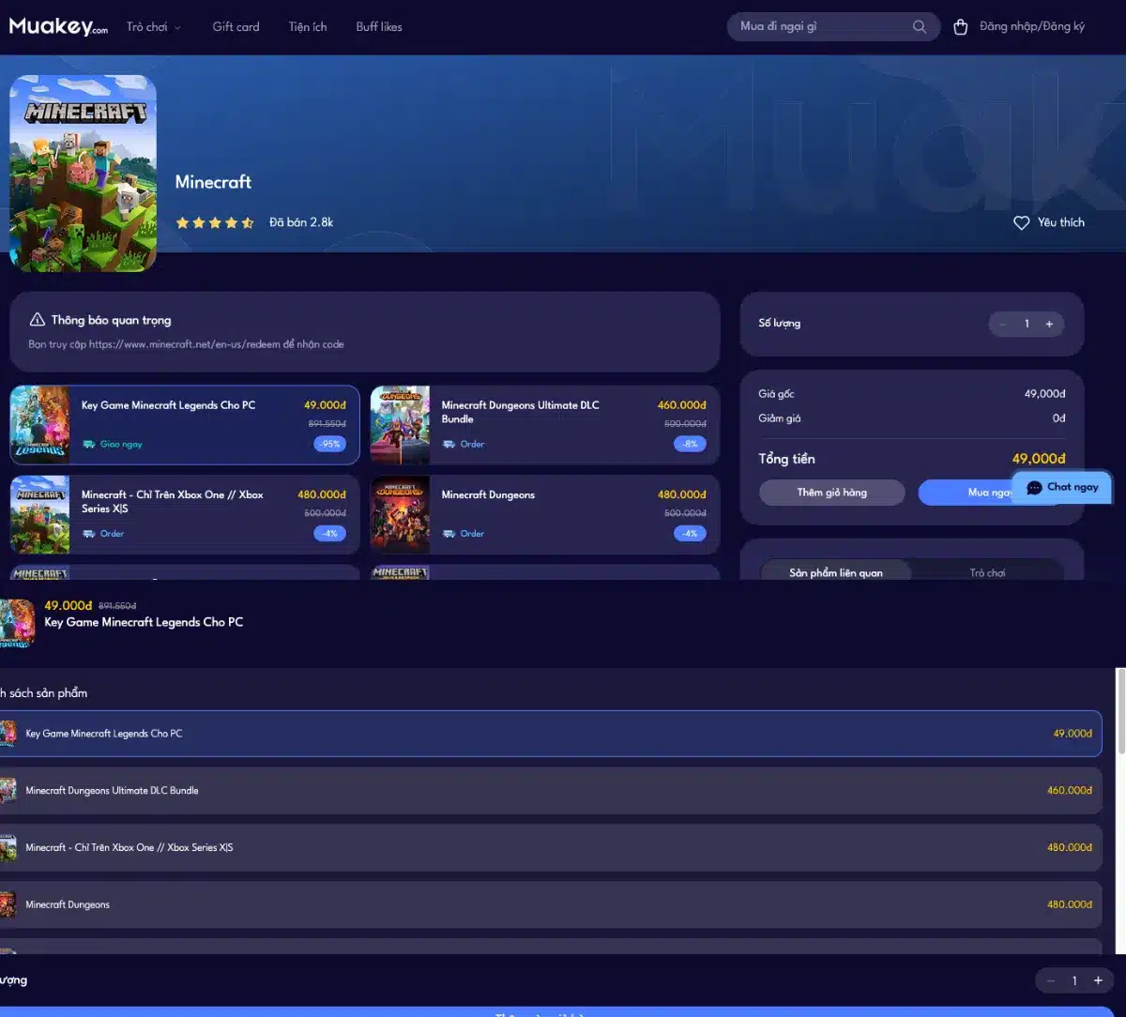1126x1017 pixels.
Task: Click Order truck icon on Ultimate DLC Bundle
Action: [449, 445]
